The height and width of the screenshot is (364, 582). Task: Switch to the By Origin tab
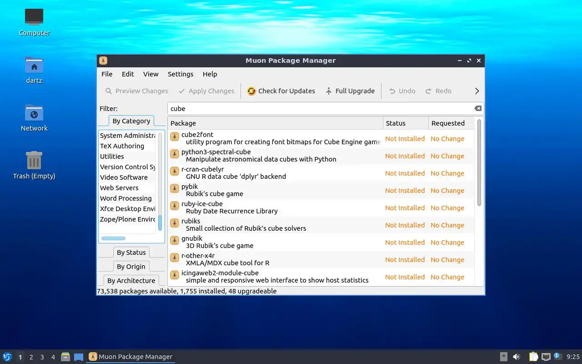click(131, 267)
